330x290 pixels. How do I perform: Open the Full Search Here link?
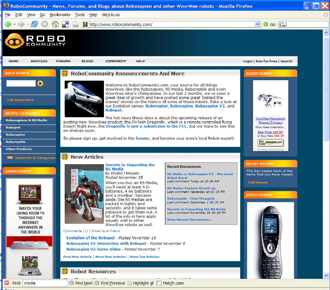coord(20,100)
